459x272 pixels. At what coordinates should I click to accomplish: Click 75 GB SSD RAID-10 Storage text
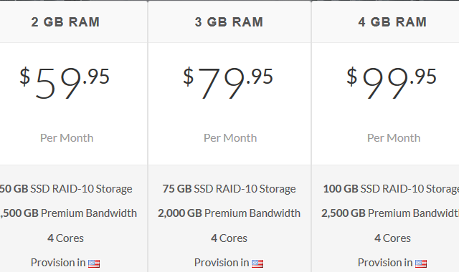[x=229, y=189]
